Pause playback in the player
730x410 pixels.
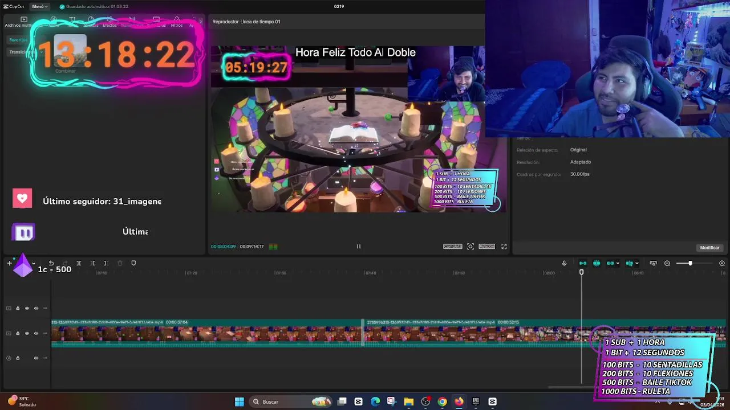359,247
